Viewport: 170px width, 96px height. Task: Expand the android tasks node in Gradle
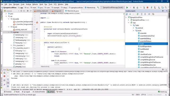click(x=134, y=28)
